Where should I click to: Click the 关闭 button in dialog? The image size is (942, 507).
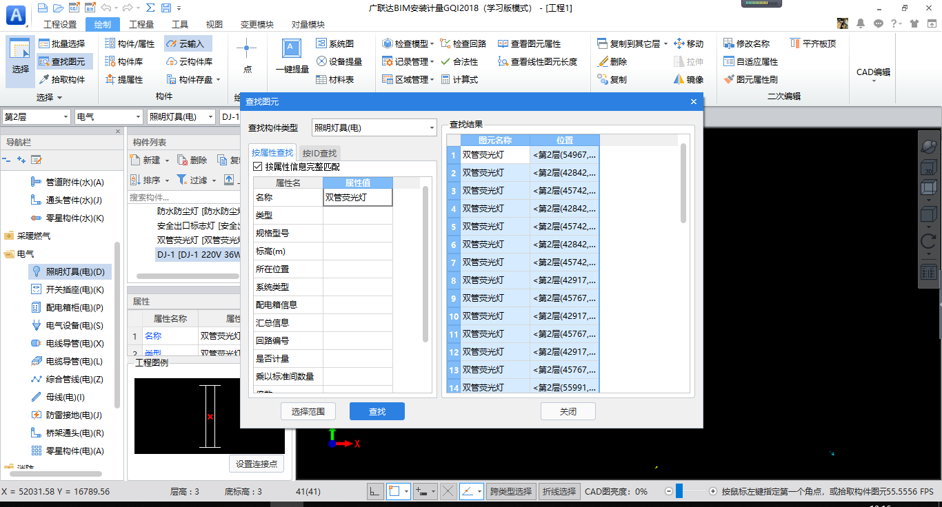[568, 411]
